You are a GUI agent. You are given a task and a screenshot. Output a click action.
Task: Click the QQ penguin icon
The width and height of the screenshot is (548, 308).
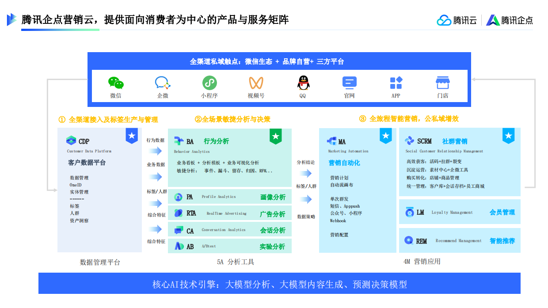(303, 83)
